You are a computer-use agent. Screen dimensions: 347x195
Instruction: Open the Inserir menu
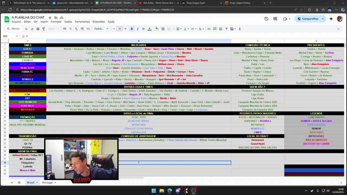pos(44,22)
